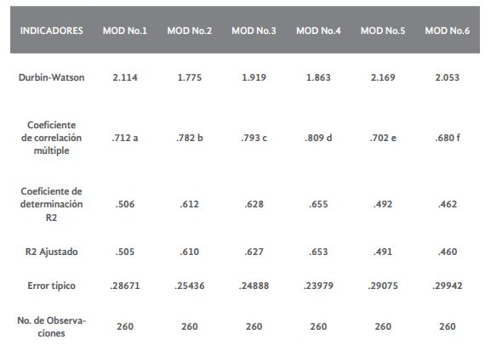Click Durbin-Watson value 1.775
Image resolution: width=491 pixels, height=351 pixels.
(x=190, y=77)
